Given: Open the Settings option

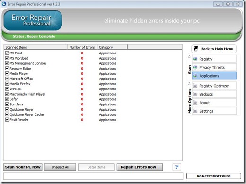Looking at the screenshot, I should tap(214, 111).
